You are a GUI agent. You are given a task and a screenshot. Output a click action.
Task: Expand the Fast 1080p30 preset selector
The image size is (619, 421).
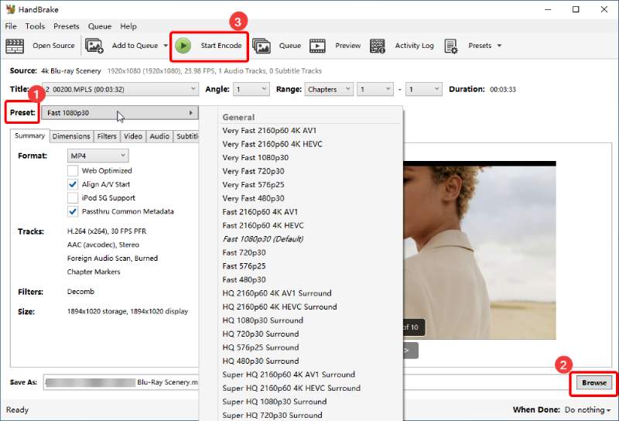click(120, 113)
